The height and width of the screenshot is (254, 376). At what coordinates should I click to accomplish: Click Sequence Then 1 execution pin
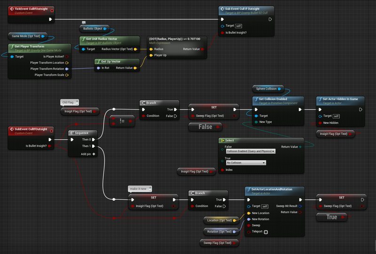(x=94, y=146)
